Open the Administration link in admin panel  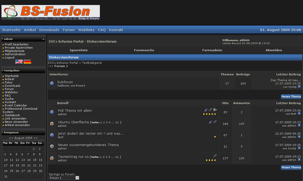[15, 54]
